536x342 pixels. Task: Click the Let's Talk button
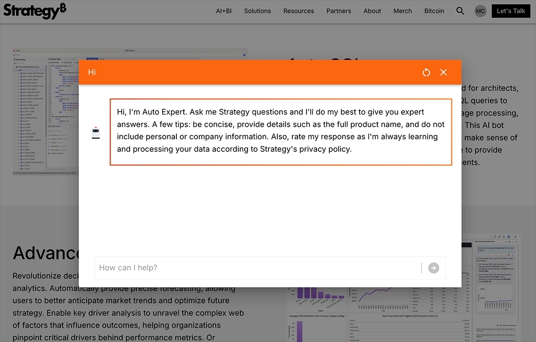click(x=511, y=11)
